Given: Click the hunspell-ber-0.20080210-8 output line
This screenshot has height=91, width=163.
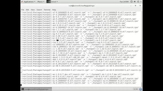Looking at the screenshot, I should point(80,32).
